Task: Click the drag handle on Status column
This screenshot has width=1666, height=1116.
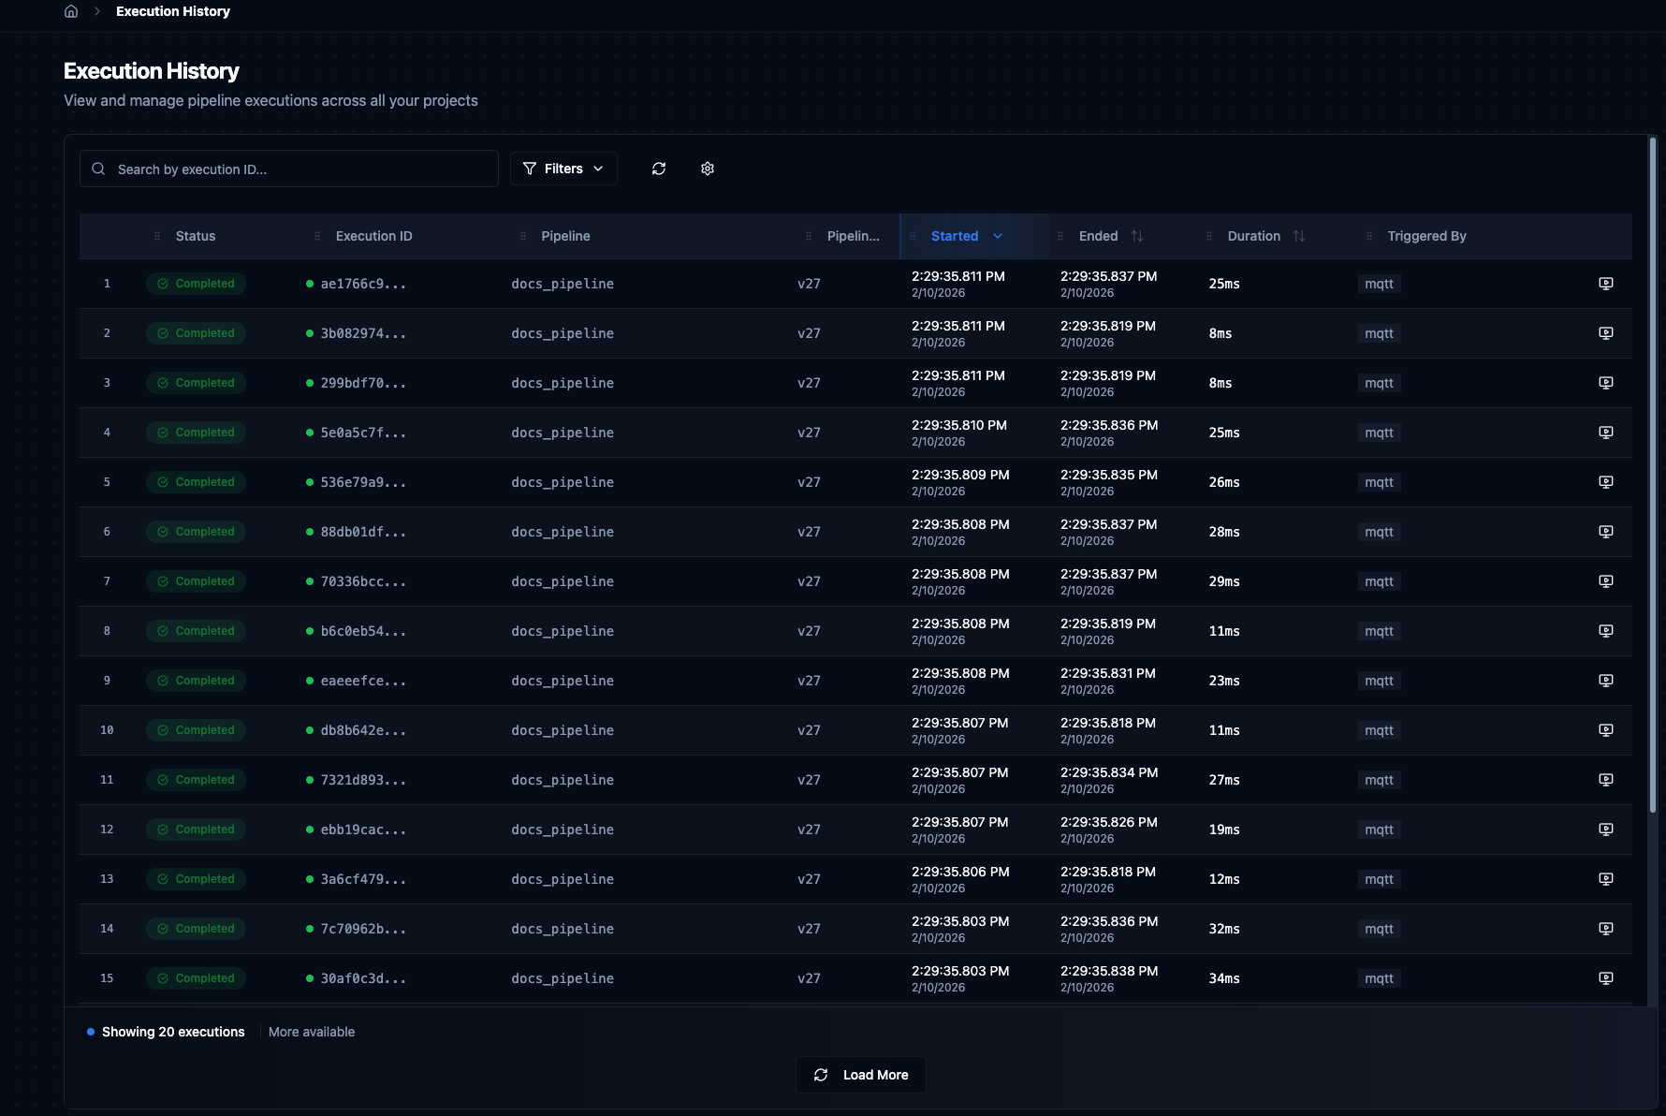Action: [157, 236]
